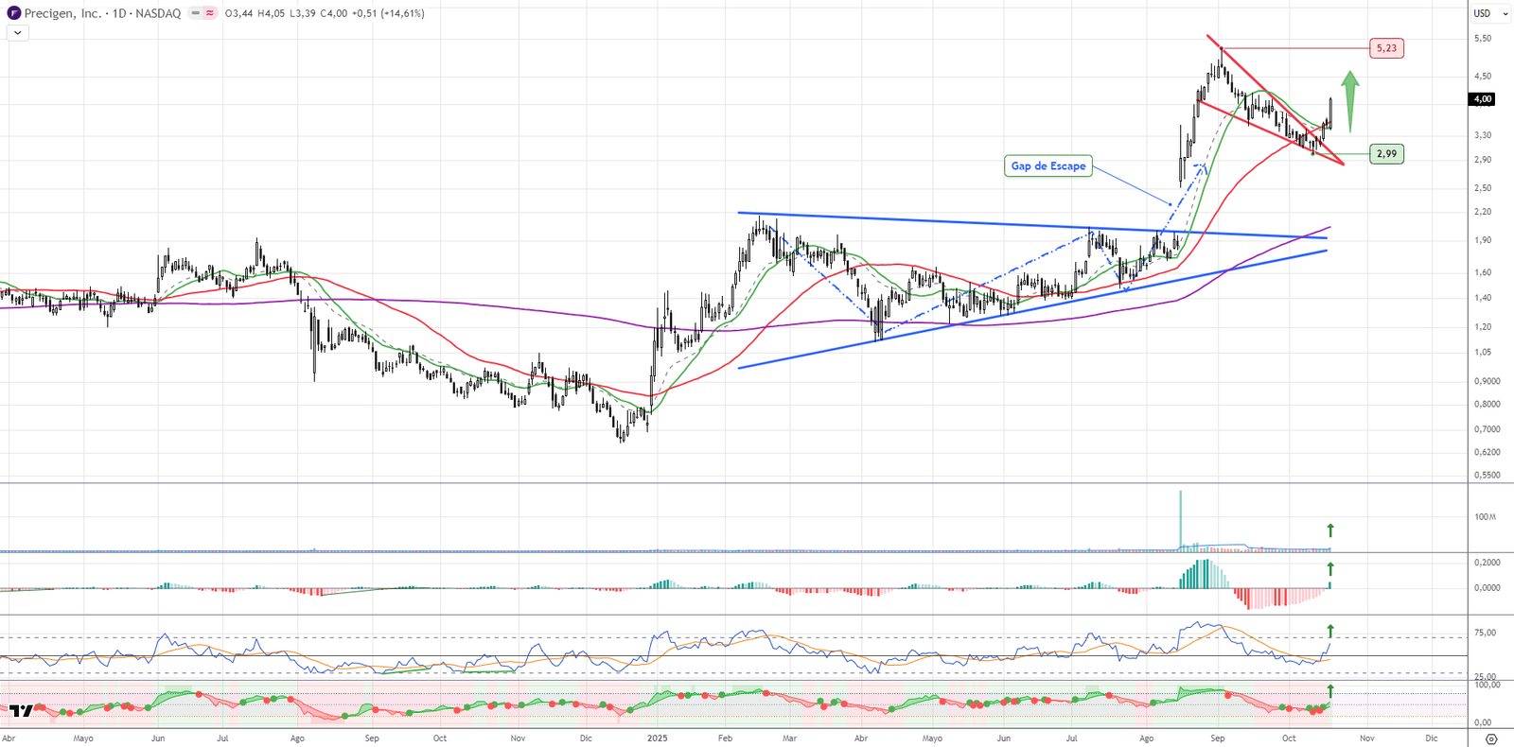Toggle the pink approximate-sign data indicator
Viewport: 1514px width, 747px height.
209,13
